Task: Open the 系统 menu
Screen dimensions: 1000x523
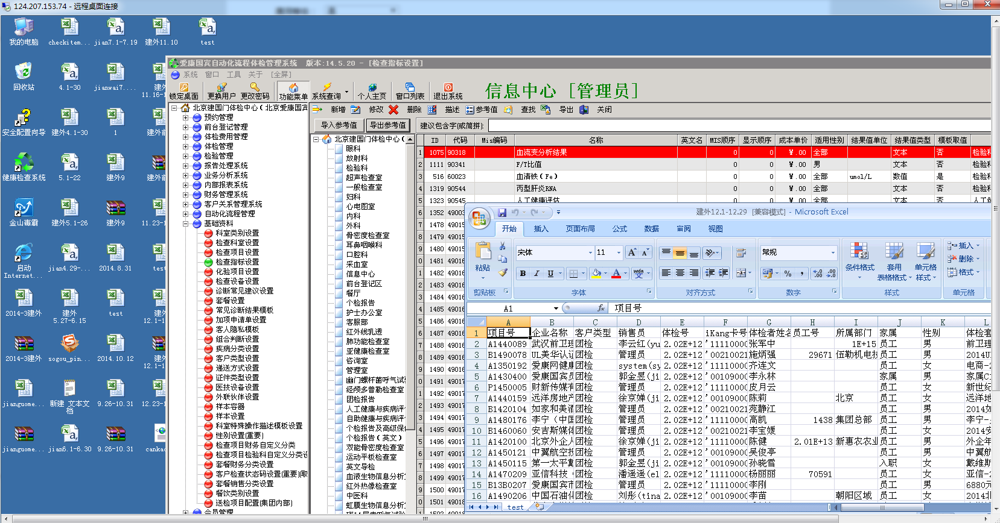Action: (190, 75)
